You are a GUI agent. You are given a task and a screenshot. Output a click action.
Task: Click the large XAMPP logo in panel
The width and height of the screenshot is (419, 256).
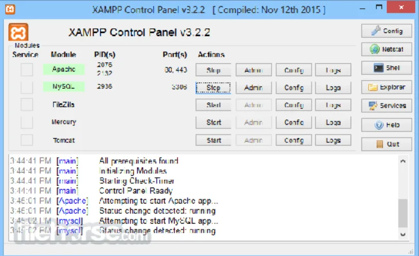click(18, 32)
